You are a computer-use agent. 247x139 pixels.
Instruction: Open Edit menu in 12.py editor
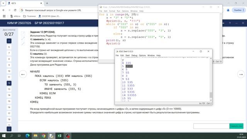point(105,11)
